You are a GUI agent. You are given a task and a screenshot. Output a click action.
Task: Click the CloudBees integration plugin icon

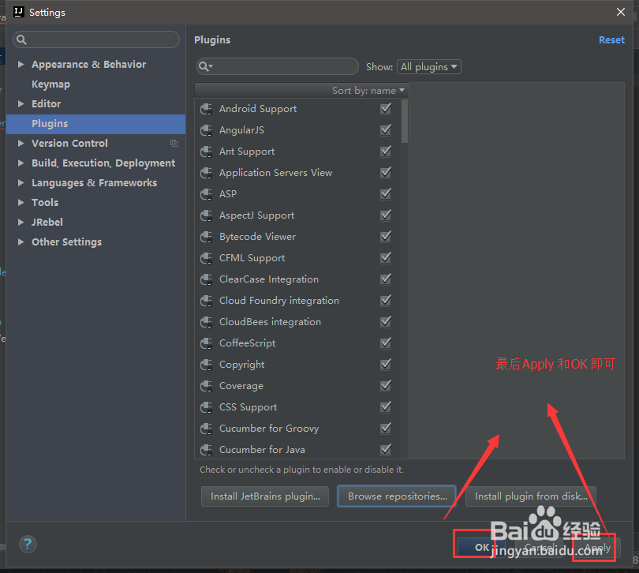pyautogui.click(x=206, y=322)
